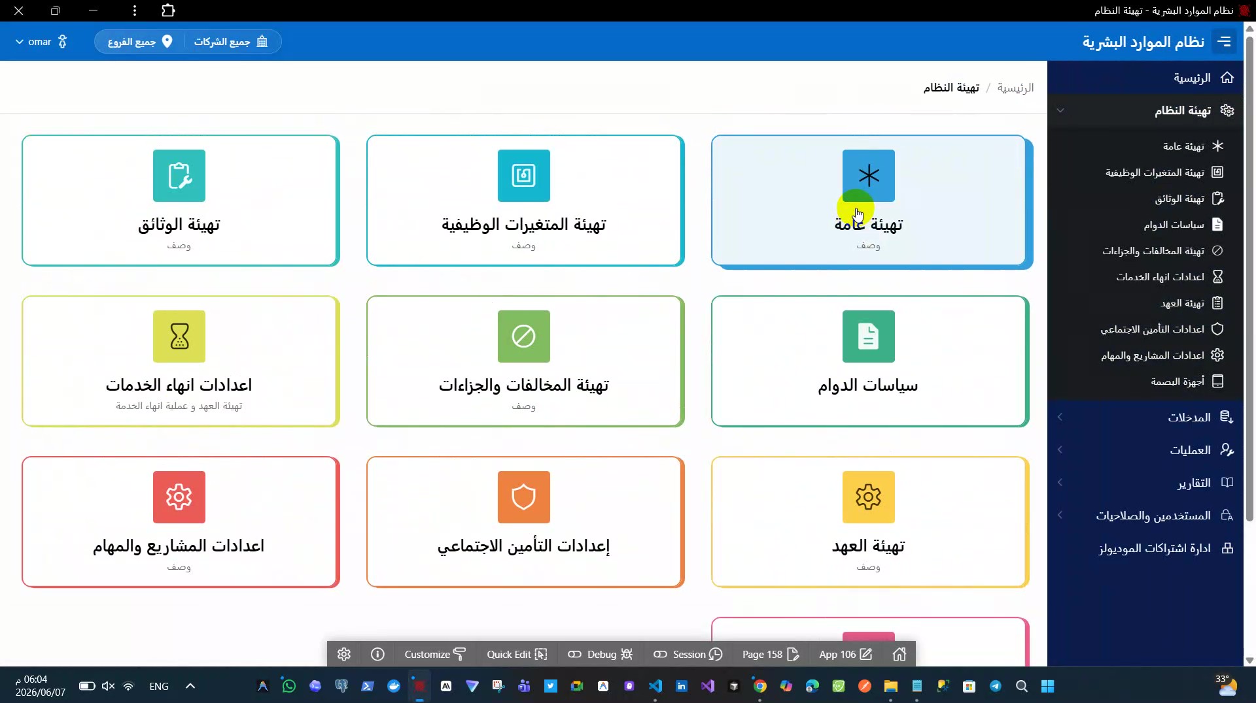Click the yellow gear icon for تهيئة العهد

(x=868, y=497)
